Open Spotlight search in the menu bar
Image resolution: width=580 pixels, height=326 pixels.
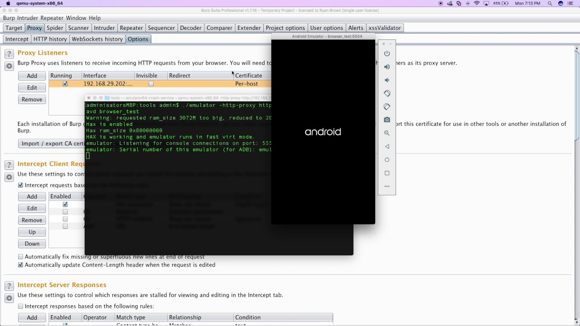550,3
